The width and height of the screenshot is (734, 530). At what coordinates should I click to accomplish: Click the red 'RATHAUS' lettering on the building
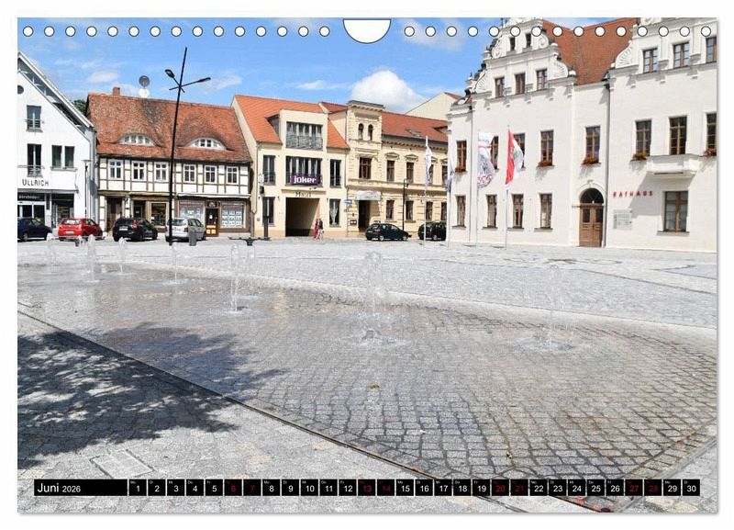[632, 194]
